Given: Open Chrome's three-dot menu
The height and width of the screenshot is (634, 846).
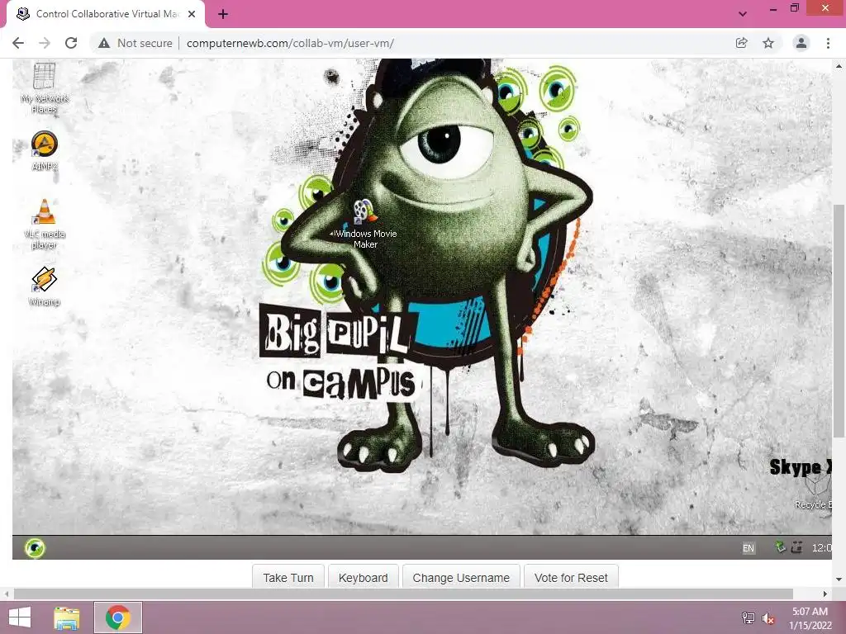Looking at the screenshot, I should tap(828, 43).
